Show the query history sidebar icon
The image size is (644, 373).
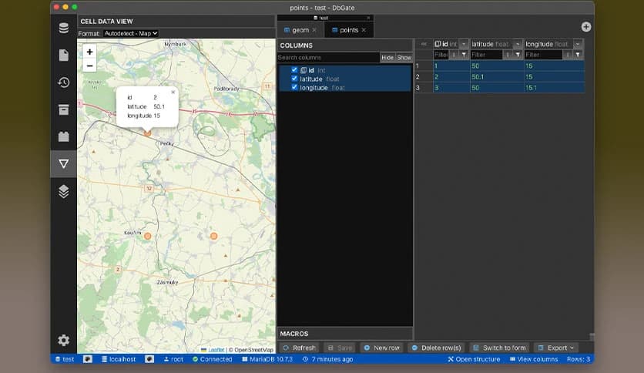(63, 82)
